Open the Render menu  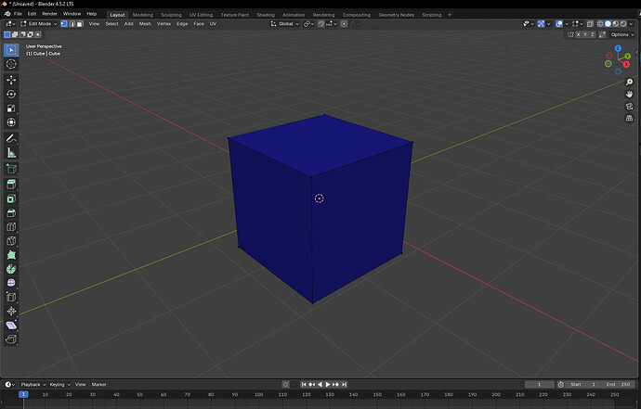(x=49, y=14)
